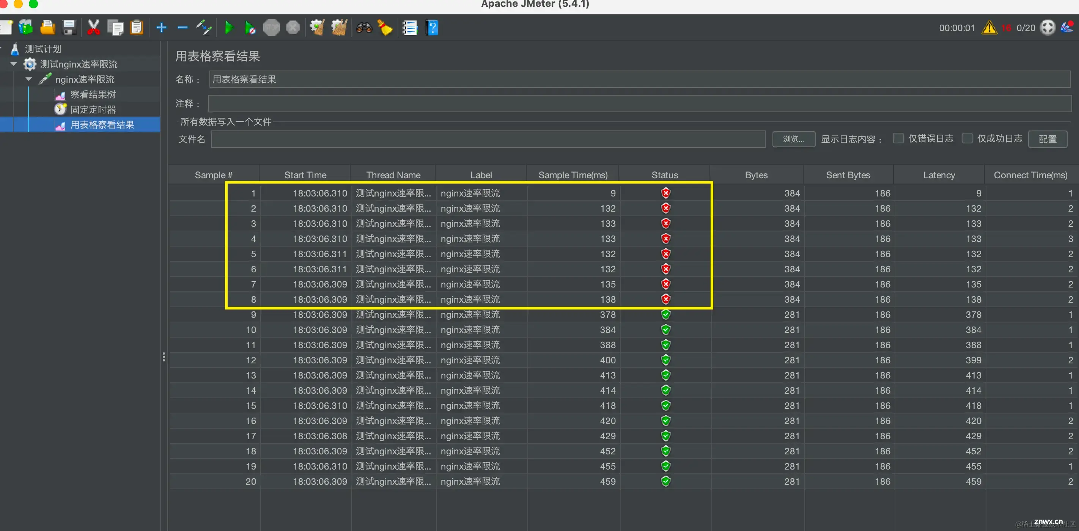Screen dimensions: 1079x531
Task: Open 察看结果树 listener in tree
Action: (x=93, y=94)
